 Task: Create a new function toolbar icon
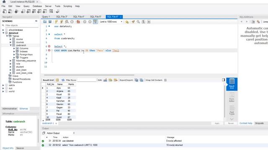(45, 11)
